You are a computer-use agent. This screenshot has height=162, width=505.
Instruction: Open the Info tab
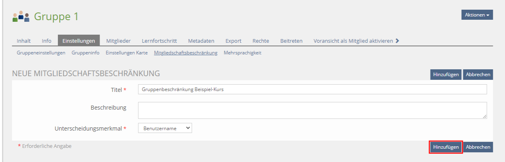click(47, 41)
